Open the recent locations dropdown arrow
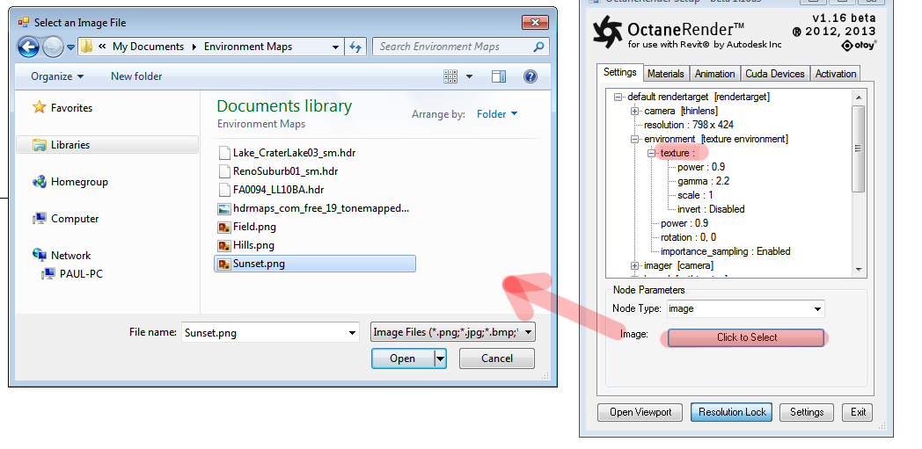The height and width of the screenshot is (449, 922). pyautogui.click(x=70, y=47)
